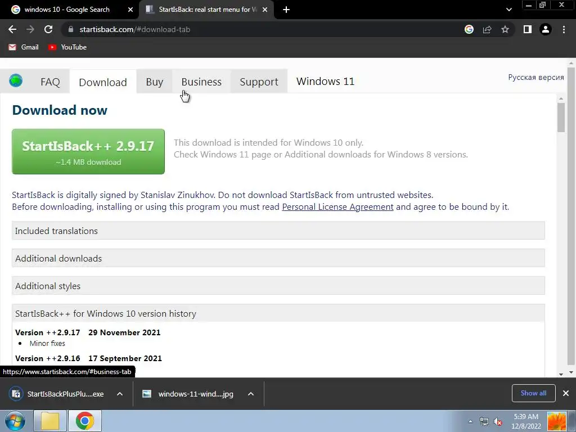
Task: Expand Additional styles section
Action: tap(278, 286)
